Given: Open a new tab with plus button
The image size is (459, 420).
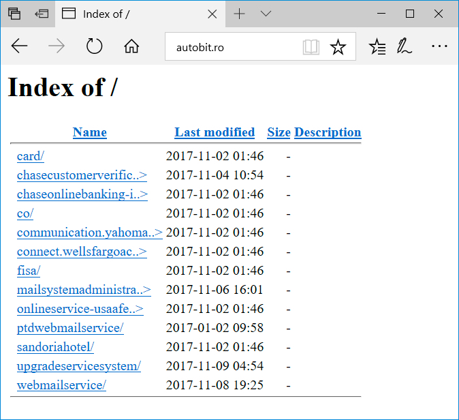Looking at the screenshot, I should pos(240,14).
